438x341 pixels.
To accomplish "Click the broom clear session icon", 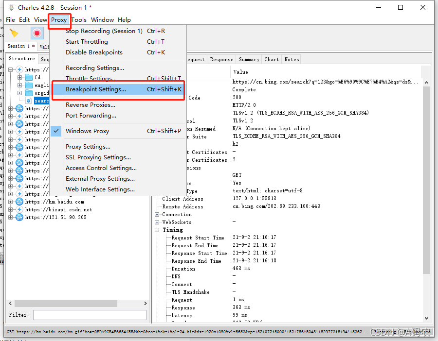I will (14, 33).
